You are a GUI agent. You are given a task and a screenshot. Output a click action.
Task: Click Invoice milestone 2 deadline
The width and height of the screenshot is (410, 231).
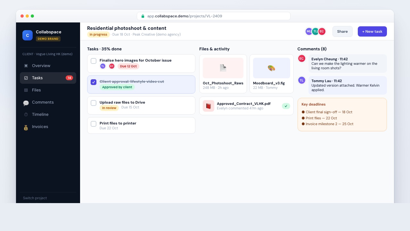(x=328, y=124)
